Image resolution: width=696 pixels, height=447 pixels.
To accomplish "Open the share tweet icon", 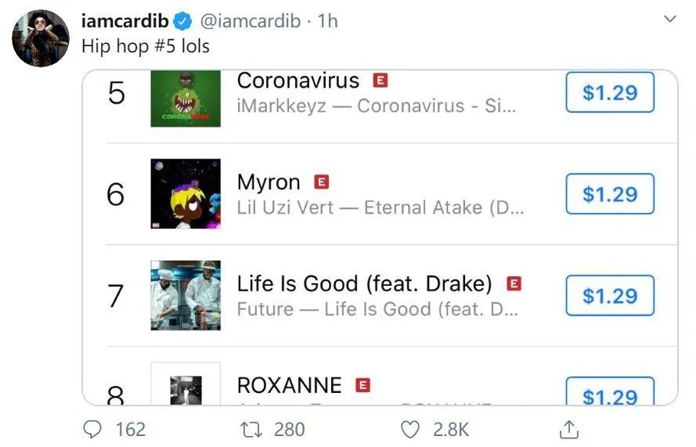I will (569, 429).
